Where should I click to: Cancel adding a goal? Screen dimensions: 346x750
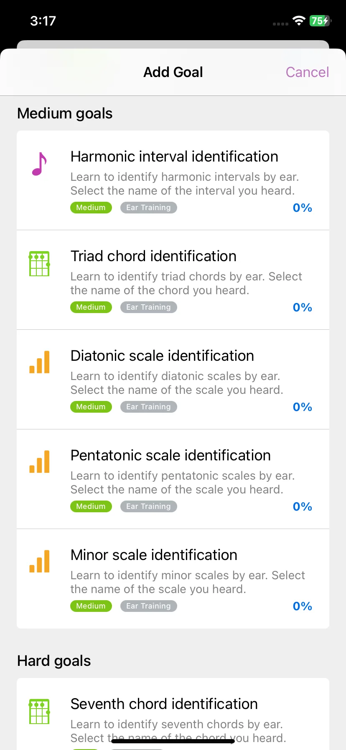[x=307, y=72]
